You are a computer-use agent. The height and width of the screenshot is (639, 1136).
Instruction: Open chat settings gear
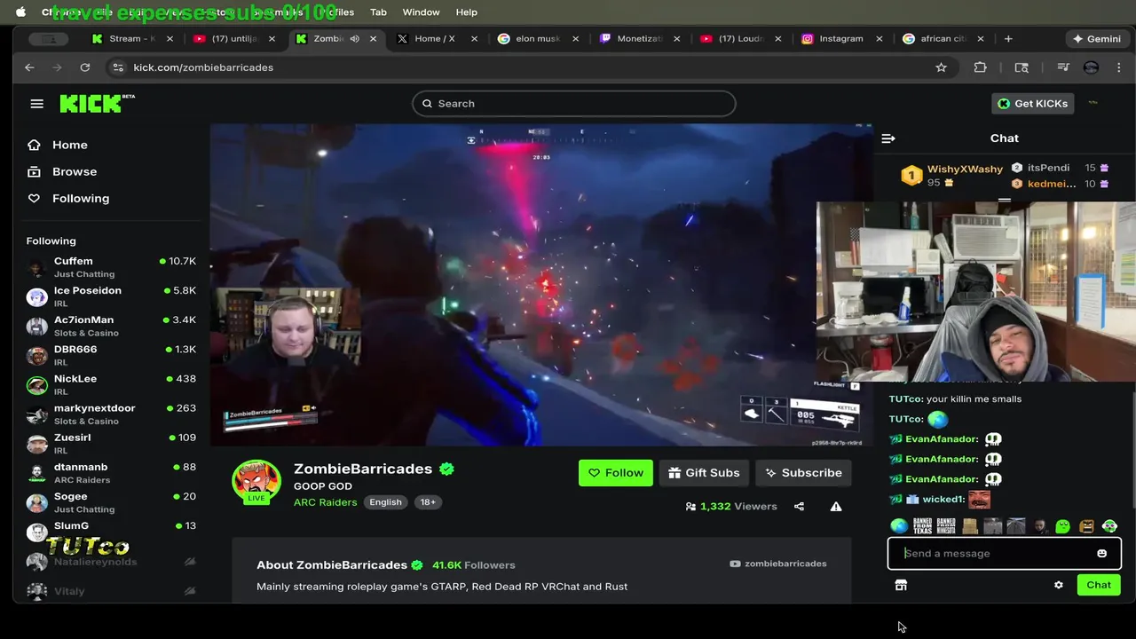1058,585
